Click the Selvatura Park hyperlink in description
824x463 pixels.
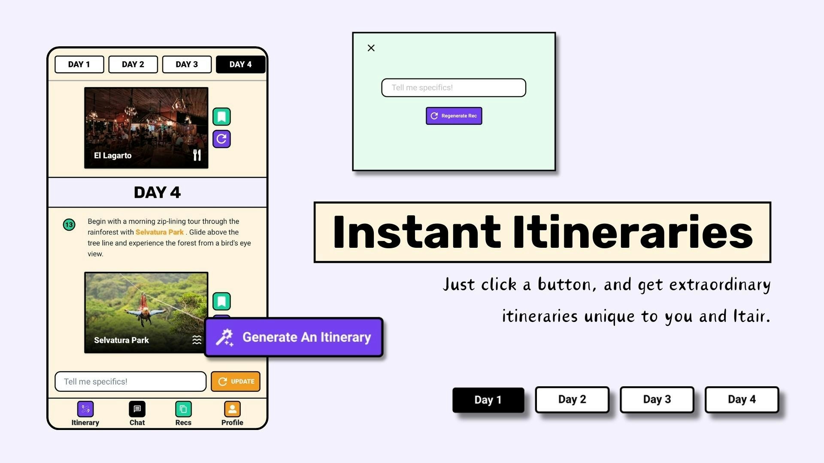pos(160,232)
